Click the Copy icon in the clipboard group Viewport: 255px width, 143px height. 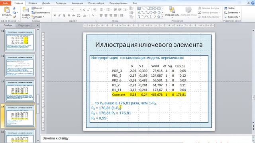(14, 12)
